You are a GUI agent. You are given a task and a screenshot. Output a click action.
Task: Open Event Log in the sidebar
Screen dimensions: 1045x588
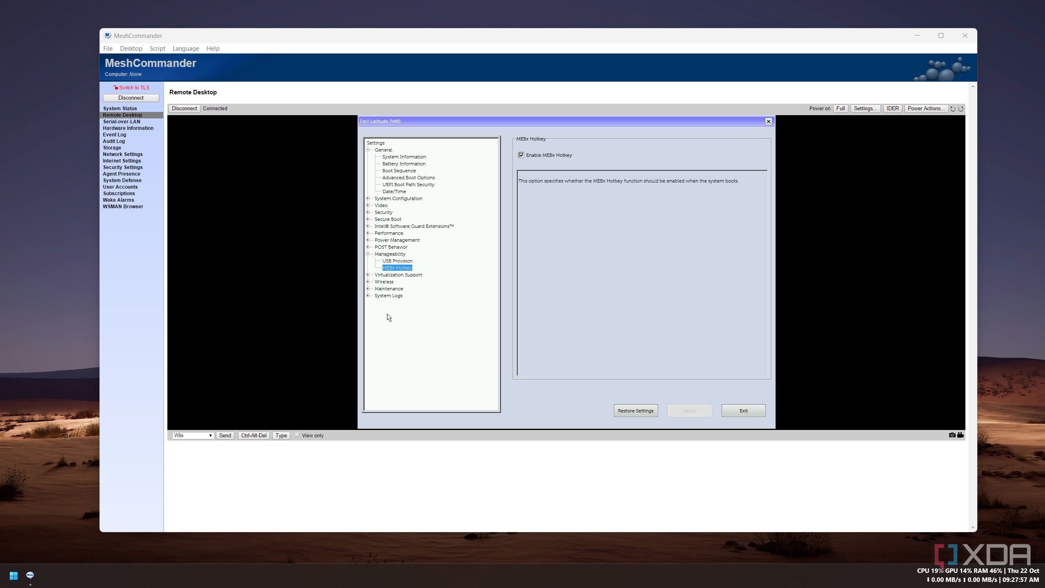[x=114, y=134]
